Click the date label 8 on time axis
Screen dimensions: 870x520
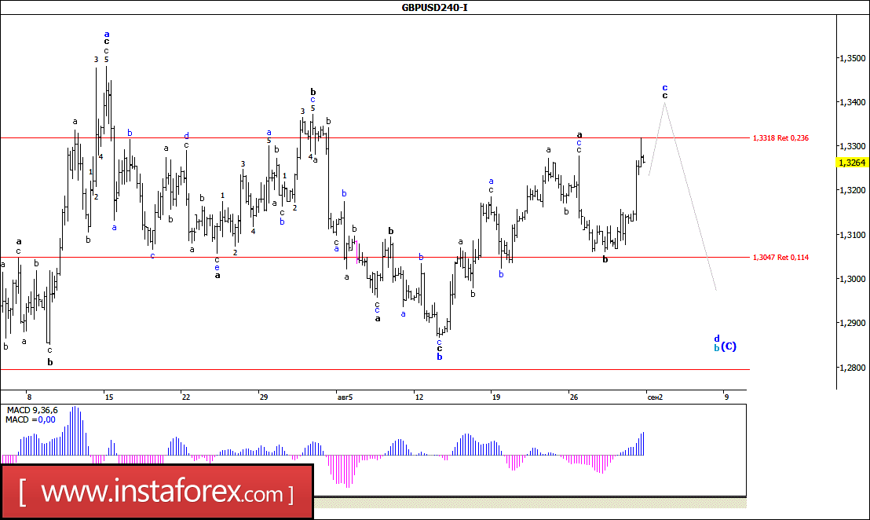[29, 397]
